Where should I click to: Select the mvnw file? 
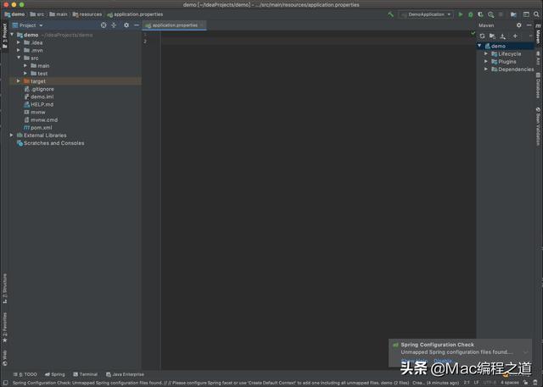(x=35, y=112)
